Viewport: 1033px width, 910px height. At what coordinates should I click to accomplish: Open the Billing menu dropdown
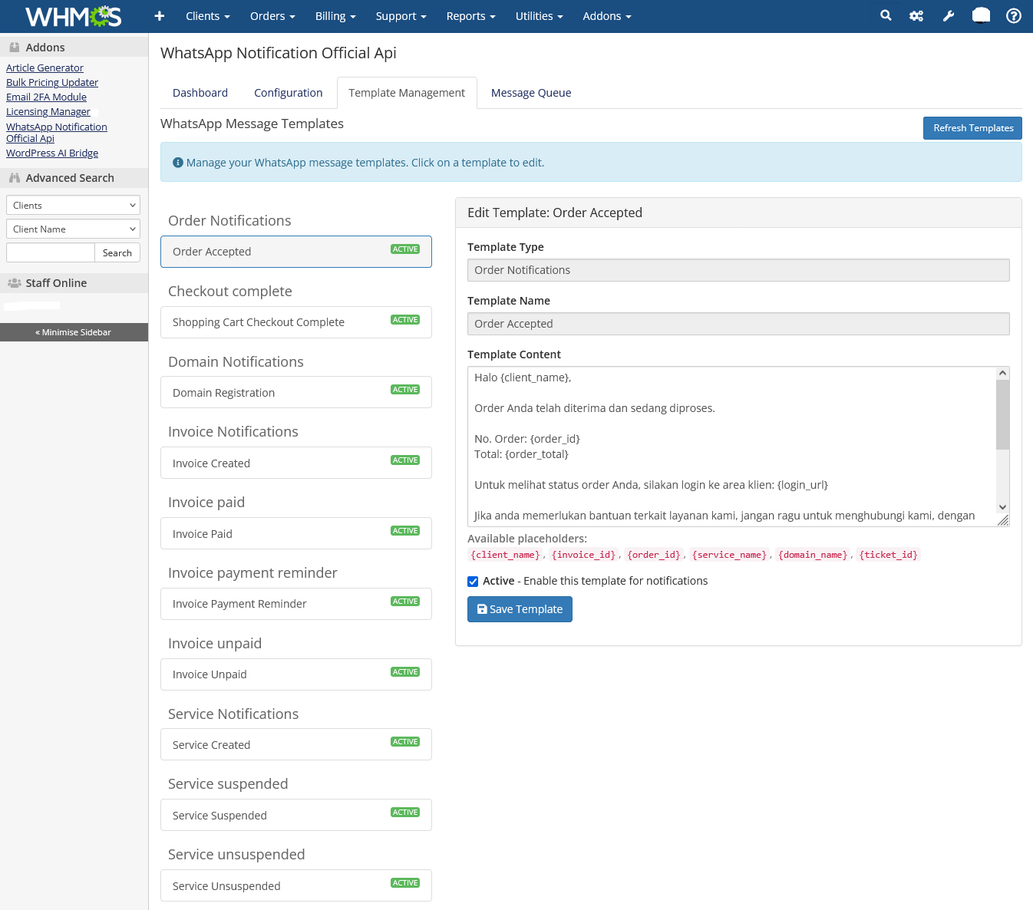[335, 16]
